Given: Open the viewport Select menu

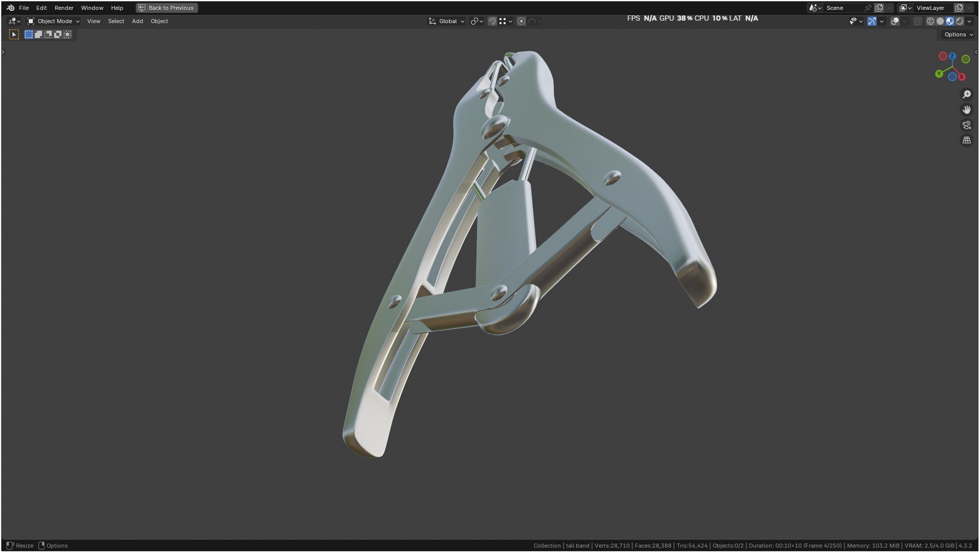Looking at the screenshot, I should 116,21.
